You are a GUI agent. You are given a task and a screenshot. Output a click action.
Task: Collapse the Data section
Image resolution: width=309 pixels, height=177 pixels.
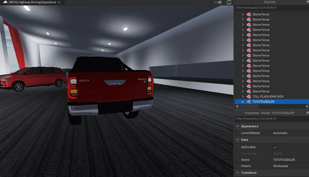click(x=238, y=140)
